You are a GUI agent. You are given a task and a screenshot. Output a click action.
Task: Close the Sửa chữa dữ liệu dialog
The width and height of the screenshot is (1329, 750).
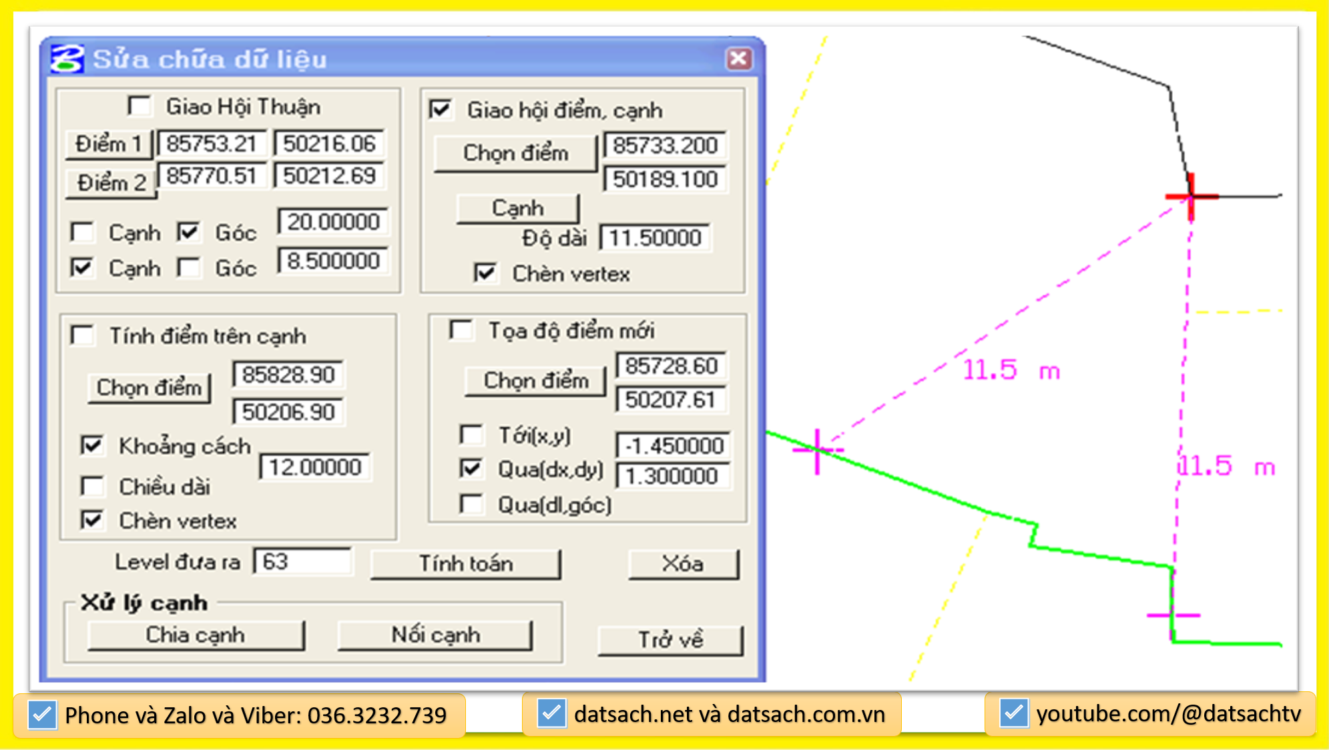click(738, 59)
